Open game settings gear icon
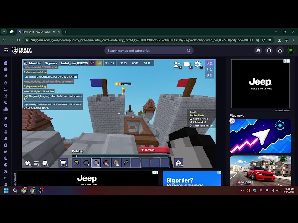The image size is (298, 223). [x=198, y=65]
